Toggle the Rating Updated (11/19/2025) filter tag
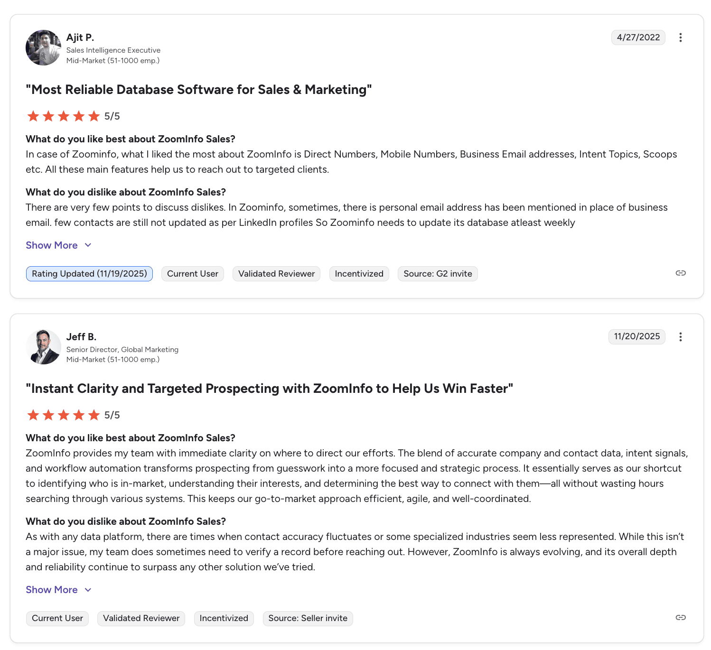 89,274
